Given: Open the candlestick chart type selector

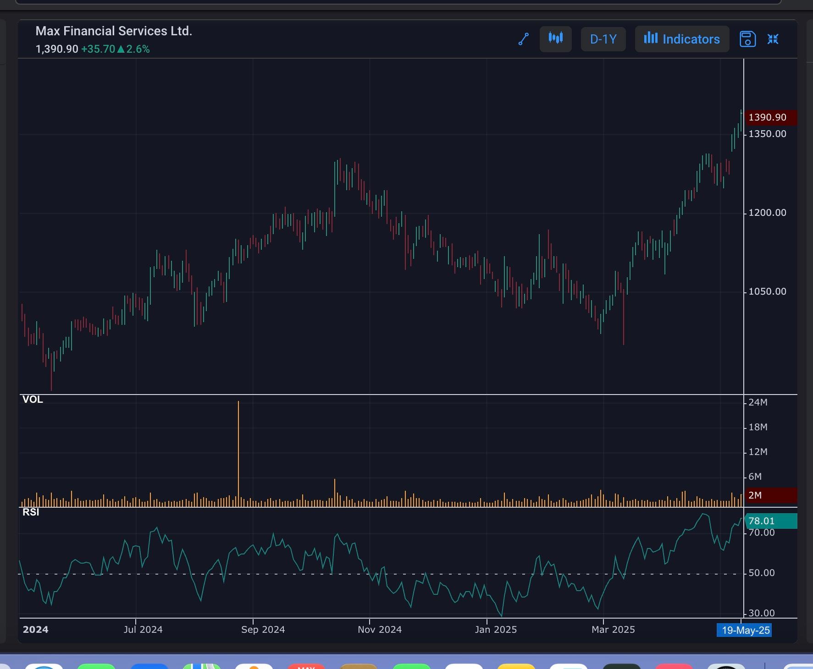Looking at the screenshot, I should 556,39.
